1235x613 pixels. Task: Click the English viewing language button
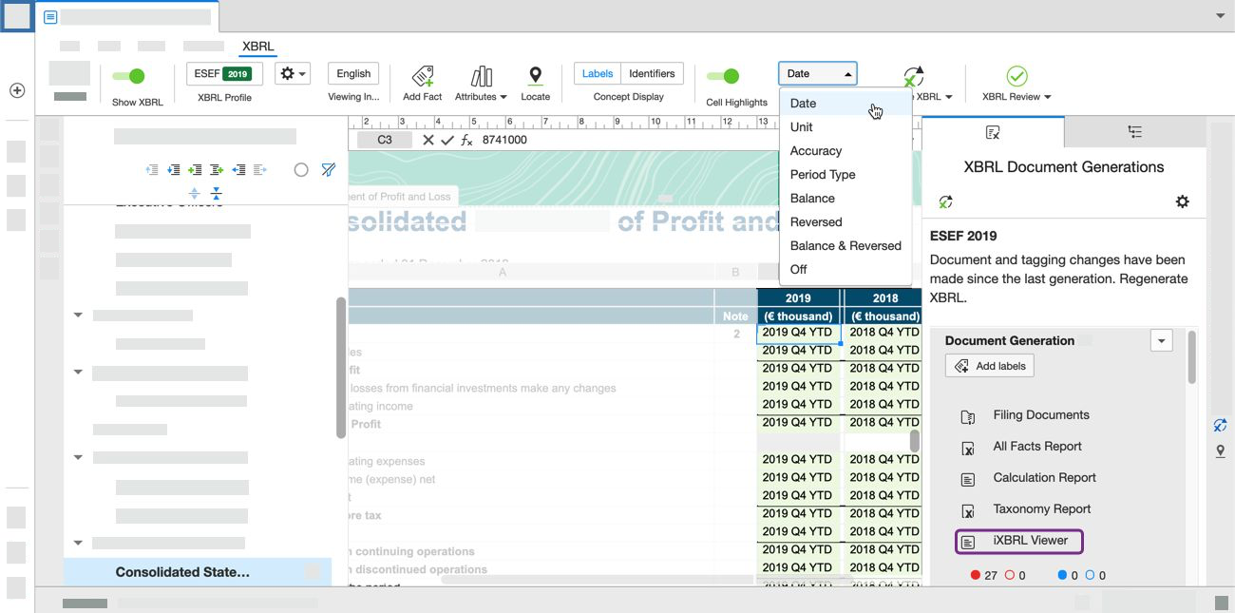click(x=353, y=72)
